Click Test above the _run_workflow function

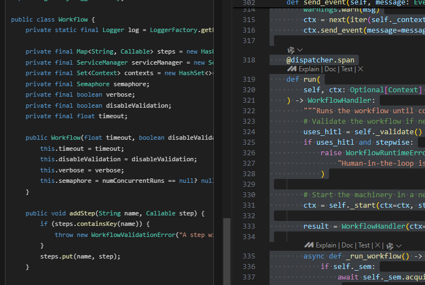(x=364, y=245)
